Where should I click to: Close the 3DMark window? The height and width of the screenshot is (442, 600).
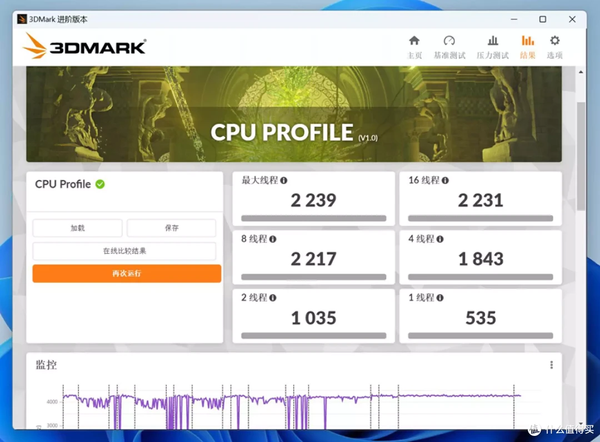[572, 19]
